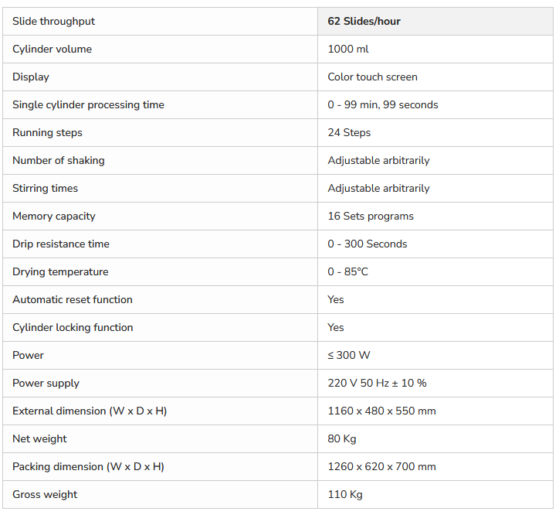
Task: Click the "110 Kg" gross weight value
Action: (345, 495)
